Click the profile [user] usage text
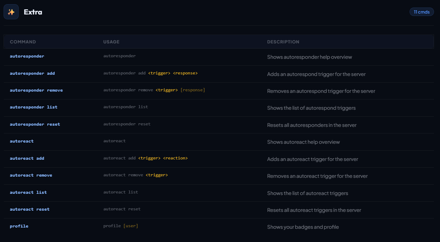440x242 pixels. tap(120, 226)
